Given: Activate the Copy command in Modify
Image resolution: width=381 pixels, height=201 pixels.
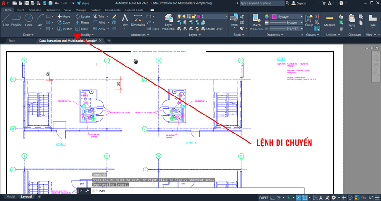Looking at the screenshot, I should point(64,22).
